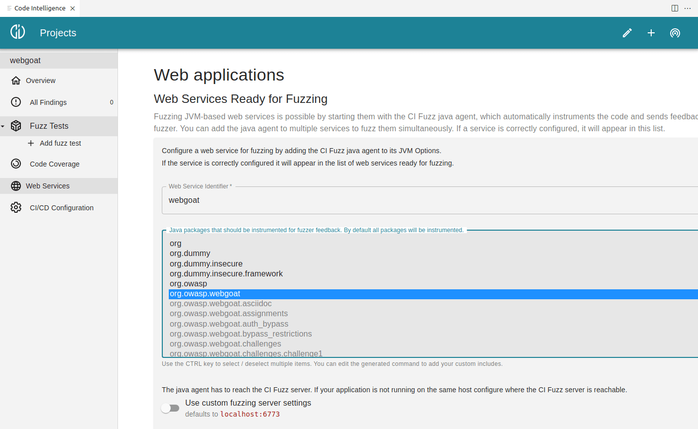Image resolution: width=698 pixels, height=429 pixels.
Task: Click the All Findings count 0
Action: pyautogui.click(x=112, y=102)
